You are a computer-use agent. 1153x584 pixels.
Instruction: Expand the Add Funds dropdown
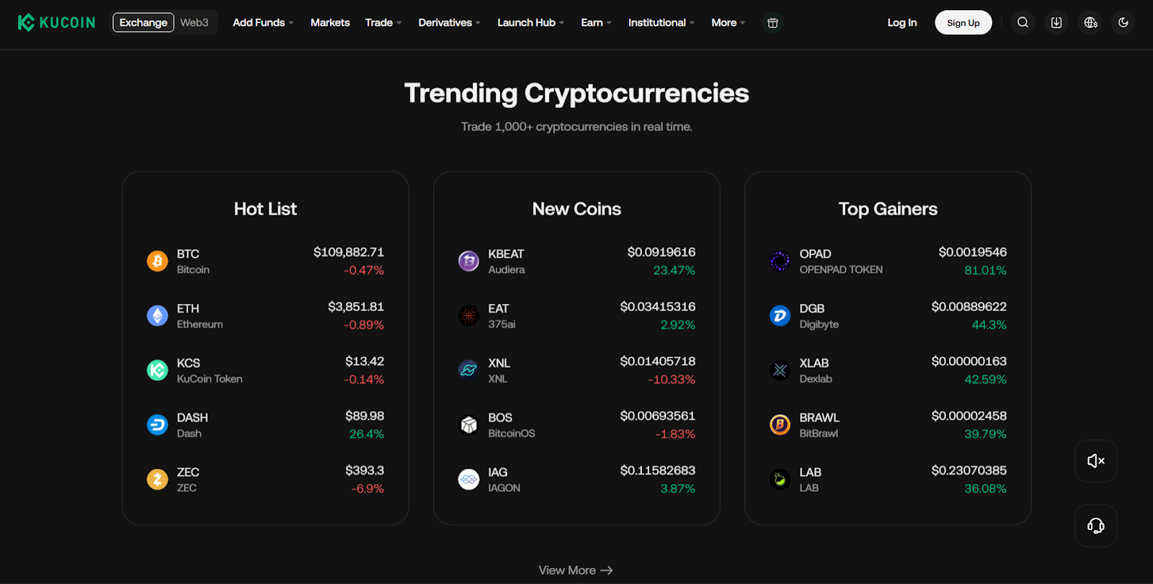click(262, 22)
